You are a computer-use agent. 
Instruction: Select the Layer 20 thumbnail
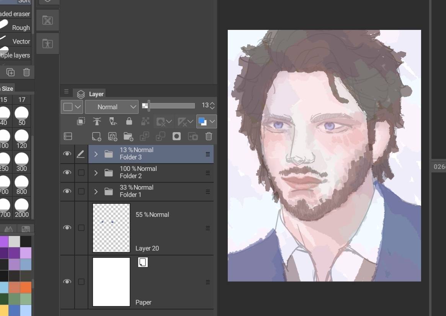pos(111,228)
